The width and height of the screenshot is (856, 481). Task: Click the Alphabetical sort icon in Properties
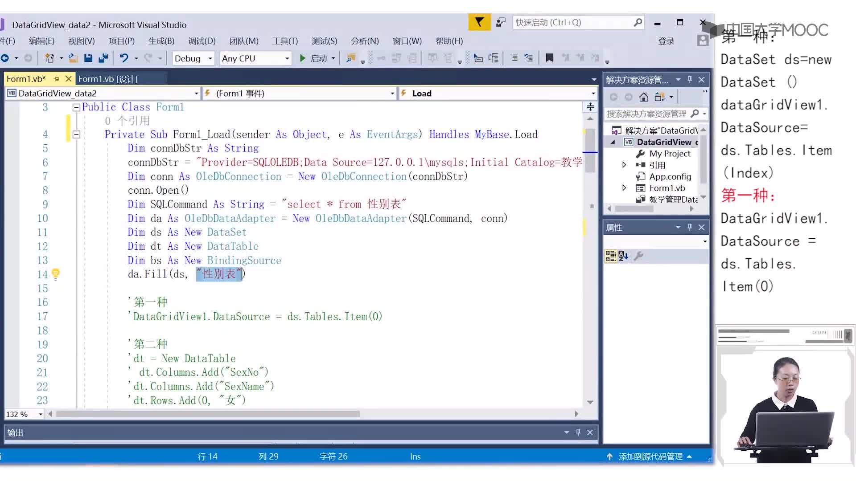pyautogui.click(x=623, y=256)
